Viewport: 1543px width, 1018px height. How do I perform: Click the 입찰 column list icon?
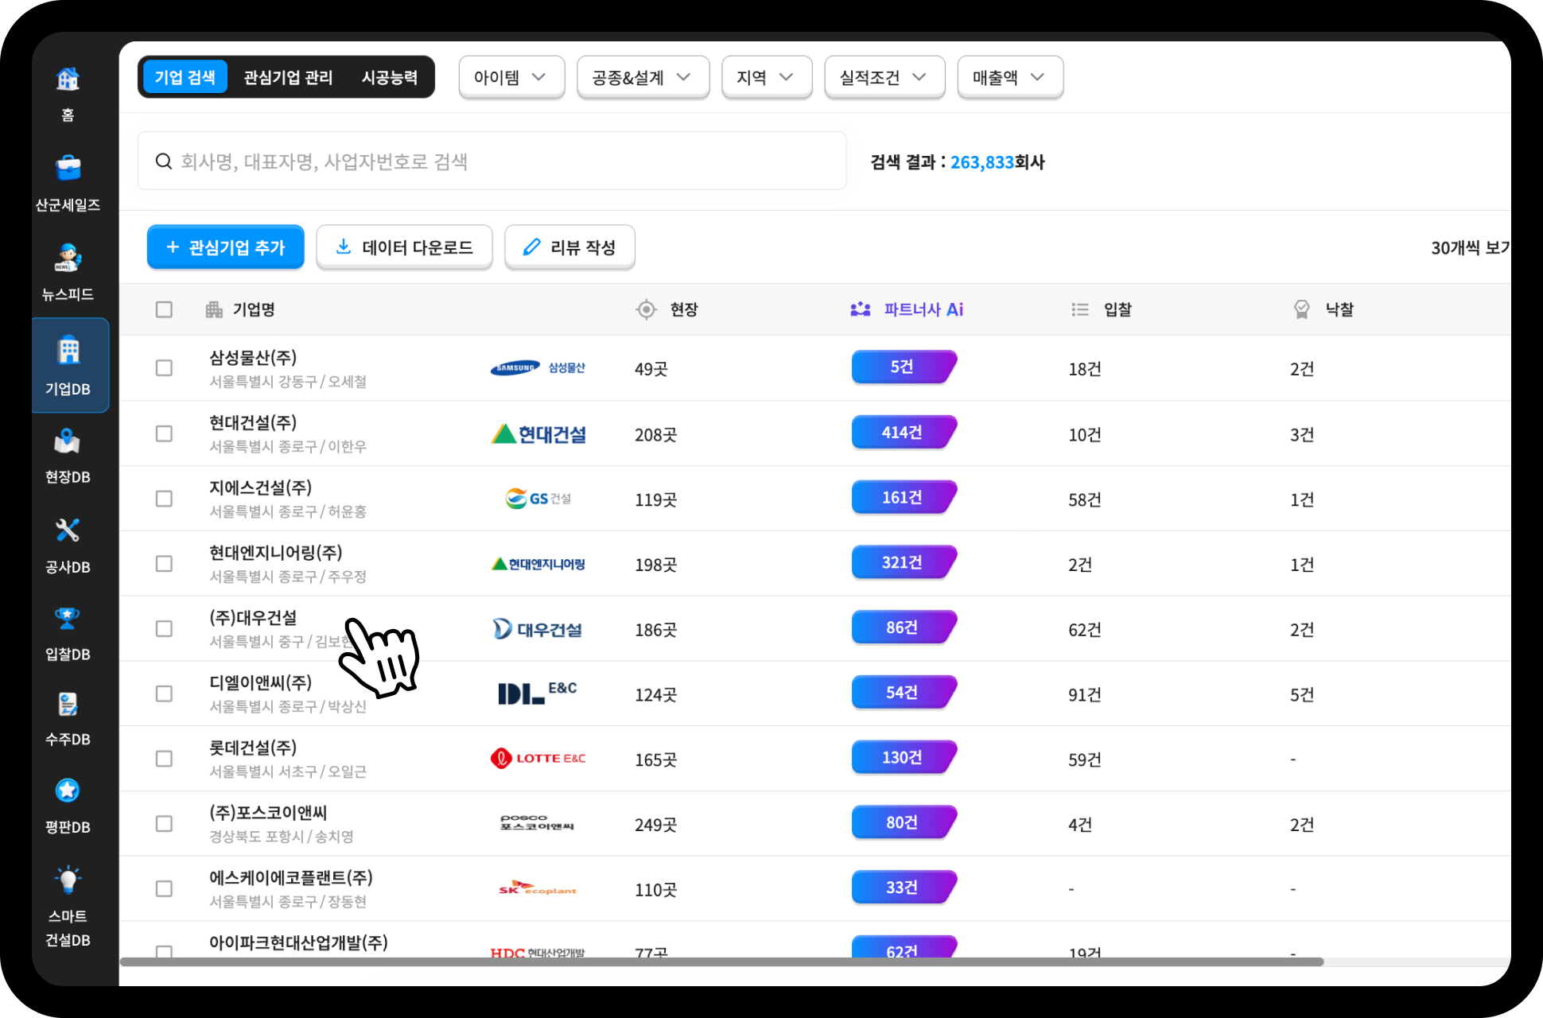[1080, 309]
